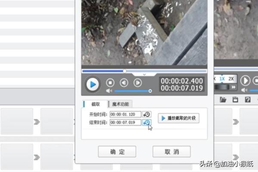258x172 pixels.
Task: Step forward one frame in the clip dialog
Action: pyautogui.click(x=138, y=83)
